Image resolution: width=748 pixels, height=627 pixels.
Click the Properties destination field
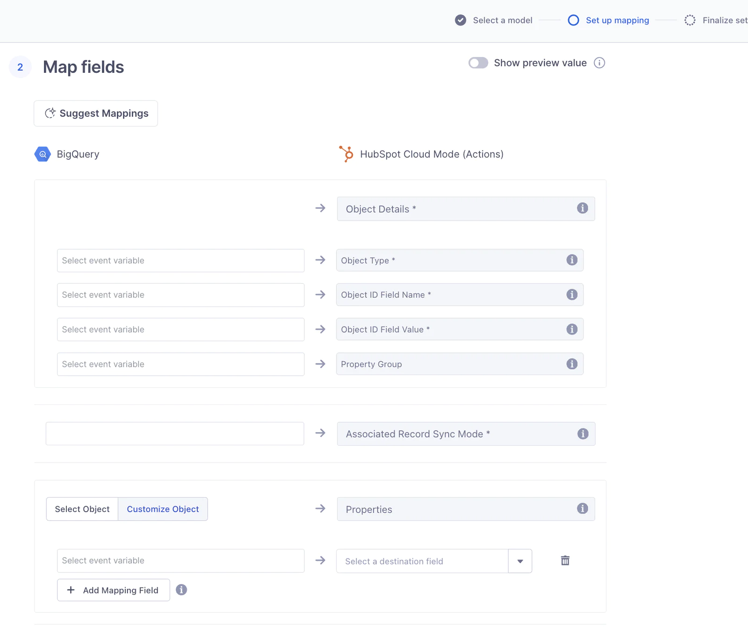pyautogui.click(x=466, y=509)
